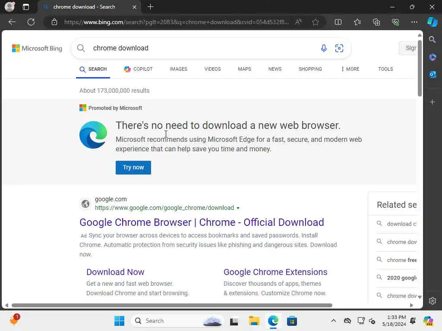Open Outlook from the sidebar
This screenshot has width=442, height=331.
(433, 75)
